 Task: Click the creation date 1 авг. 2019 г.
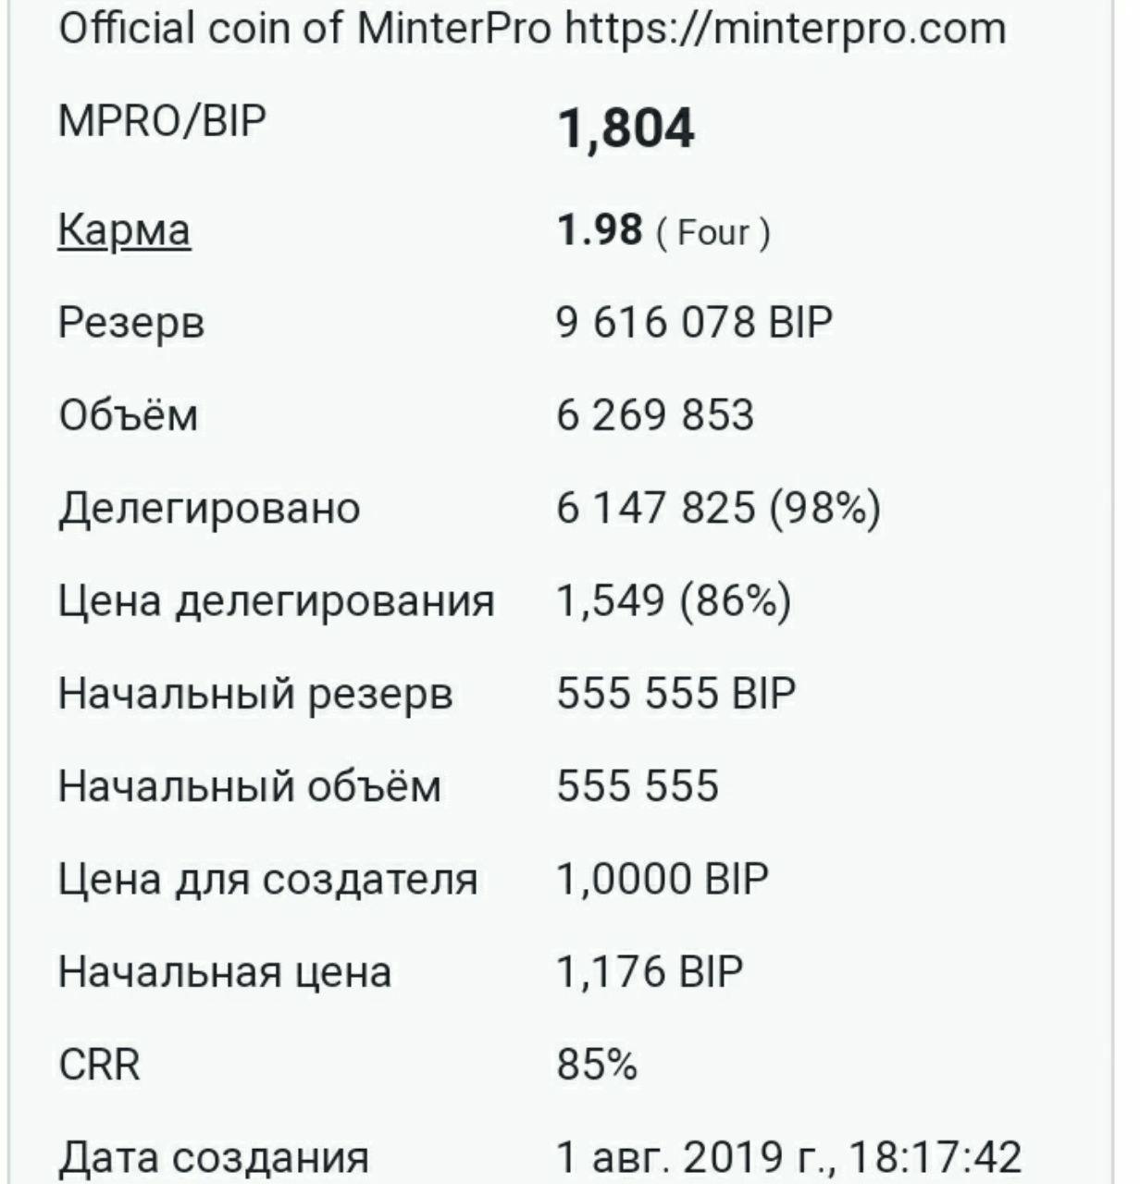click(x=788, y=1156)
